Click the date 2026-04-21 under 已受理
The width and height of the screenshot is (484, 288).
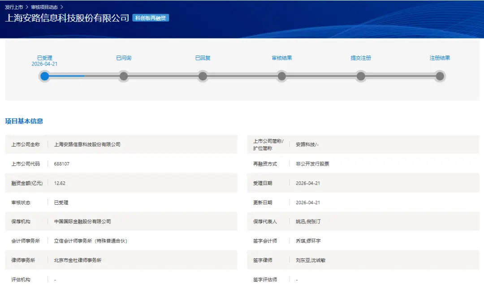(44, 63)
